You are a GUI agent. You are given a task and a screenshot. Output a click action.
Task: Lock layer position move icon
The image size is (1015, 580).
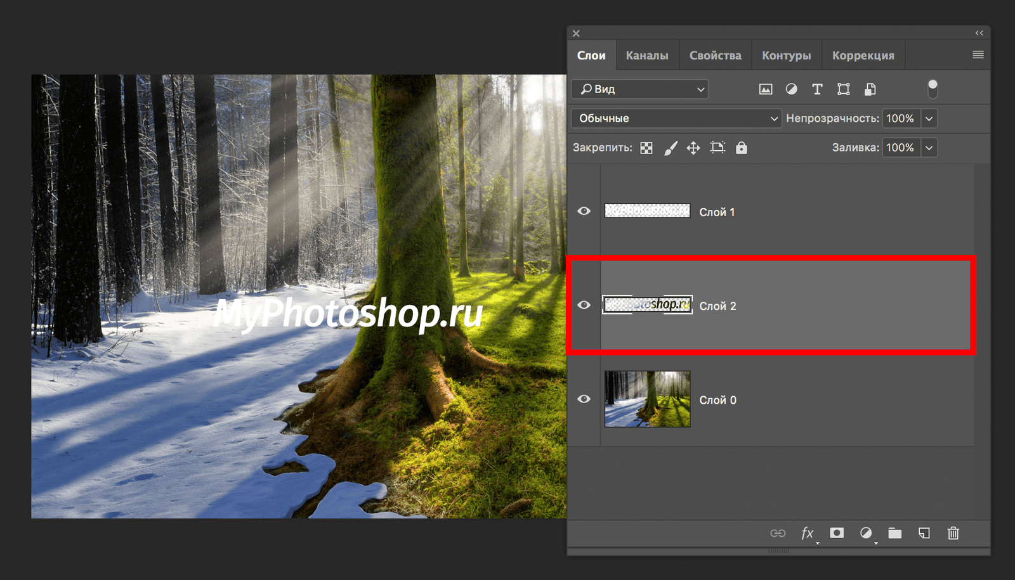pyautogui.click(x=693, y=148)
